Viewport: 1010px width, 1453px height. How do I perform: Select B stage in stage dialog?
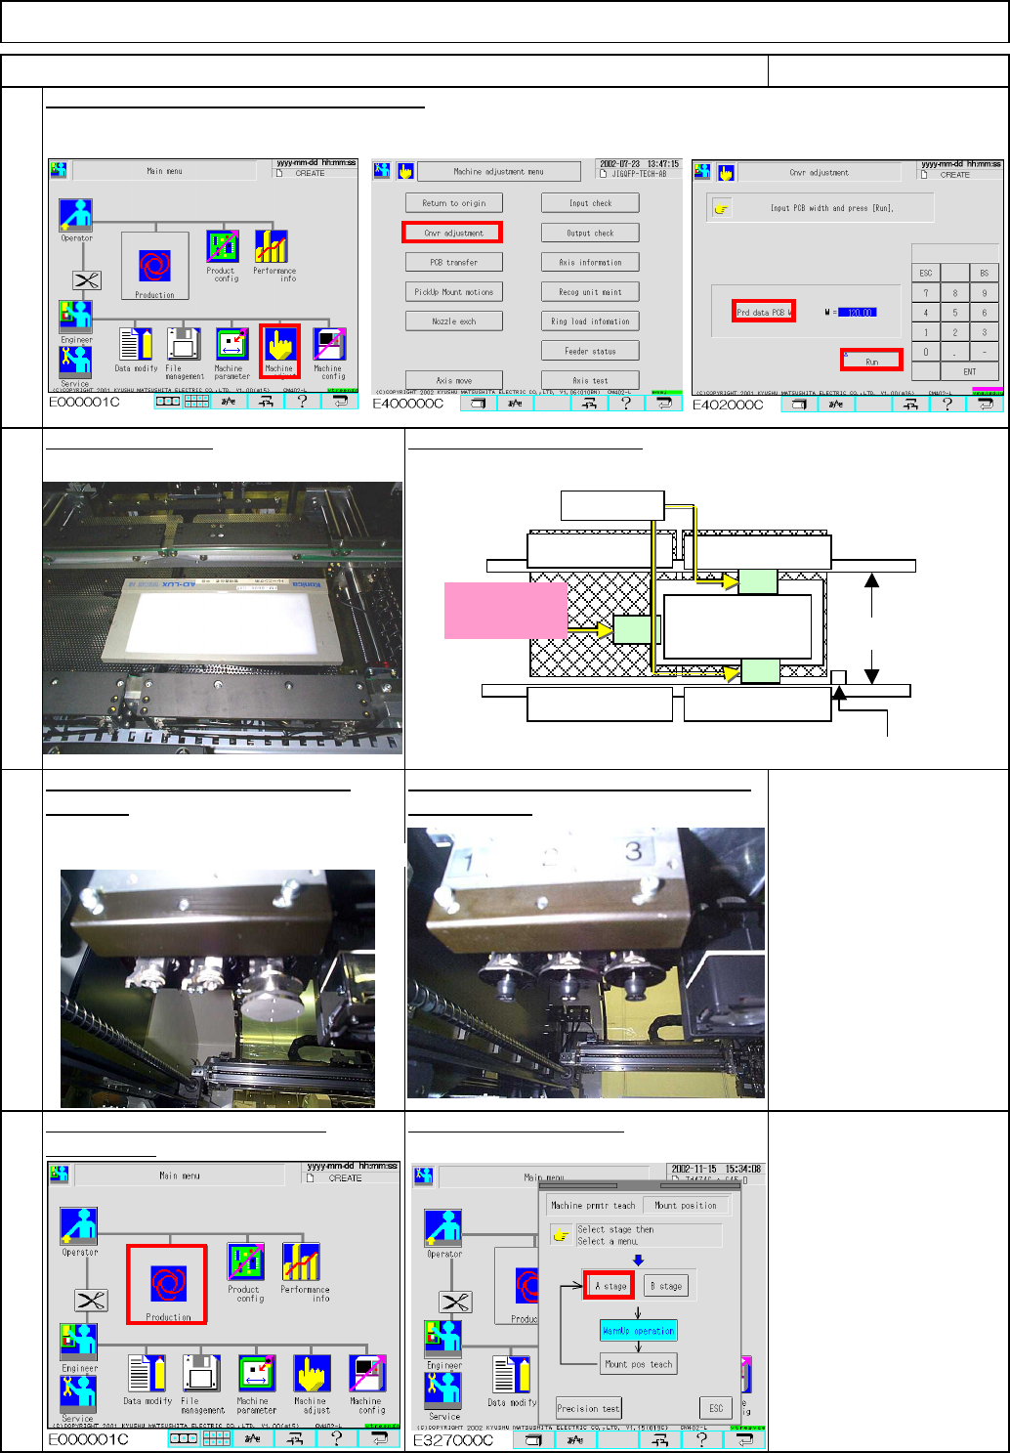coord(666,1286)
